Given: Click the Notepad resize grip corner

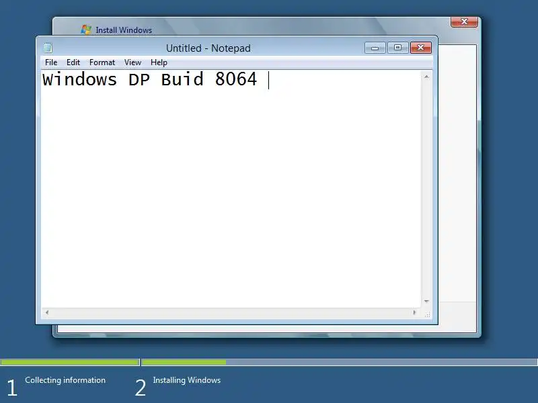Looking at the screenshot, I should (x=427, y=314).
